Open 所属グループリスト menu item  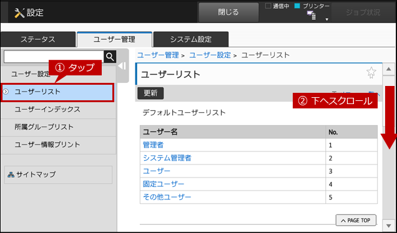click(59, 127)
